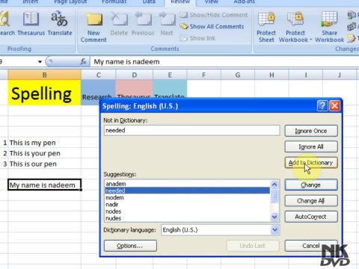This screenshot has width=359, height=269.
Task: Click Ignore Once button
Action: pyautogui.click(x=311, y=131)
